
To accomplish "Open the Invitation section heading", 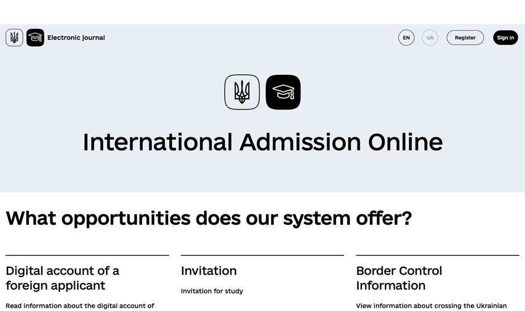I will [208, 270].
